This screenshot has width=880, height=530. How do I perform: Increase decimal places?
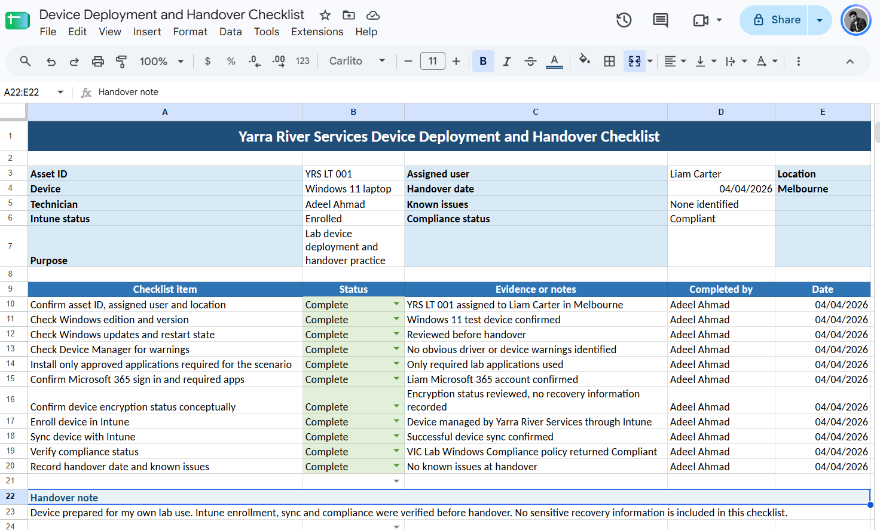click(x=279, y=61)
